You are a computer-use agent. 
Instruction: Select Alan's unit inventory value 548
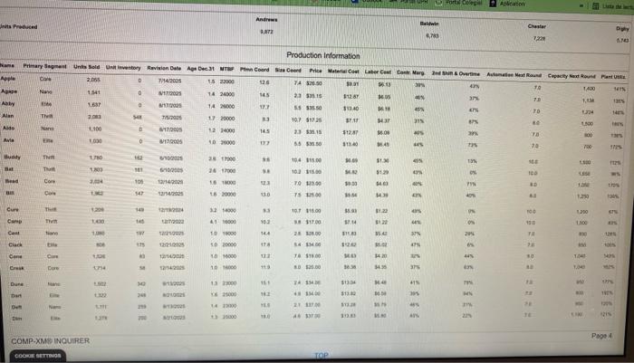coord(138,117)
